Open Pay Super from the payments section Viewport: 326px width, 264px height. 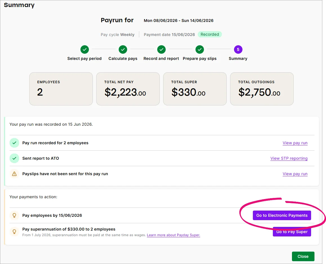[x=292, y=232]
